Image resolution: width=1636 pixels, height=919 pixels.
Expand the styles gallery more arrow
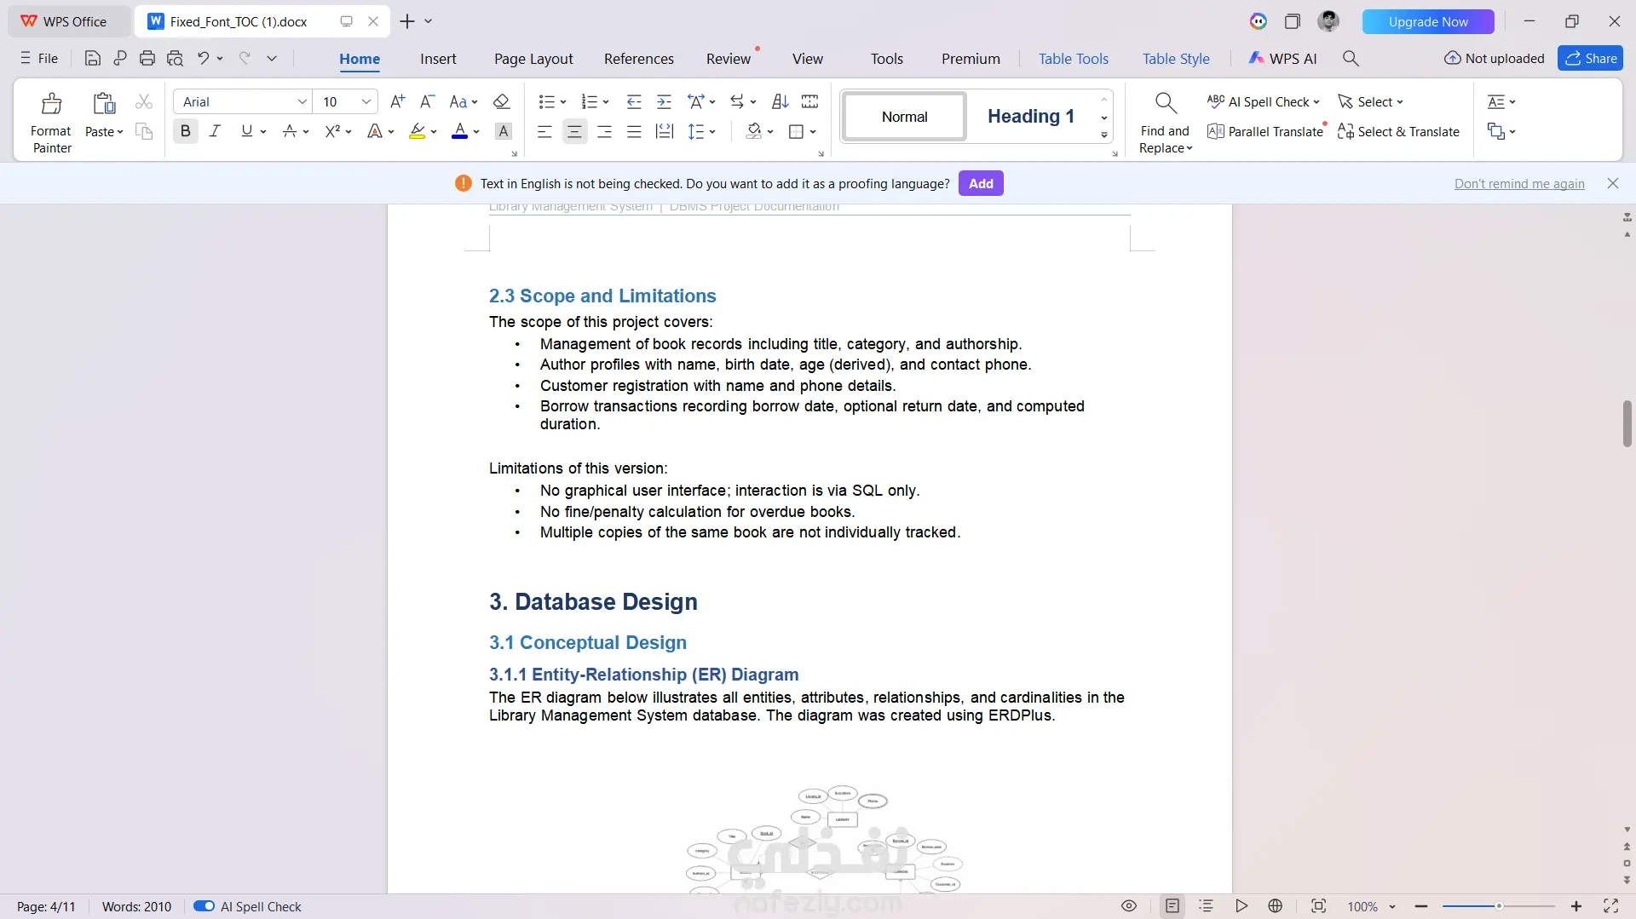coord(1104,135)
